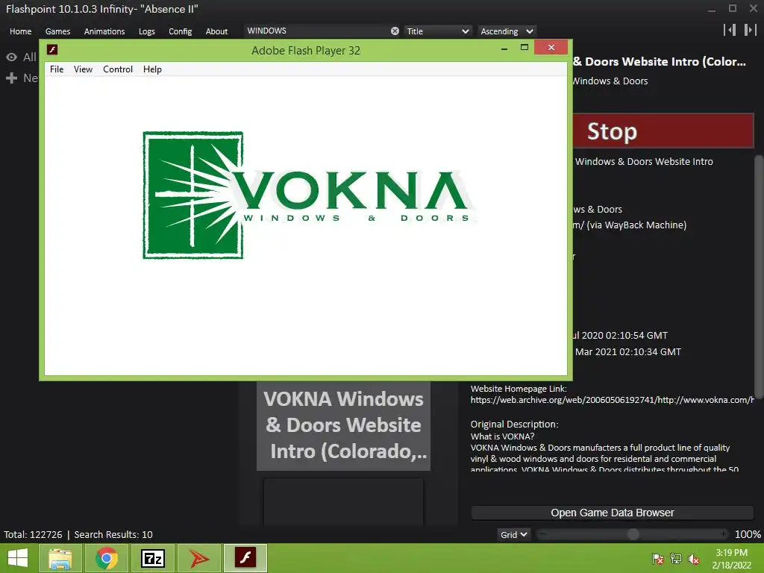
Task: Launch Google Chrome from taskbar
Action: click(106, 558)
